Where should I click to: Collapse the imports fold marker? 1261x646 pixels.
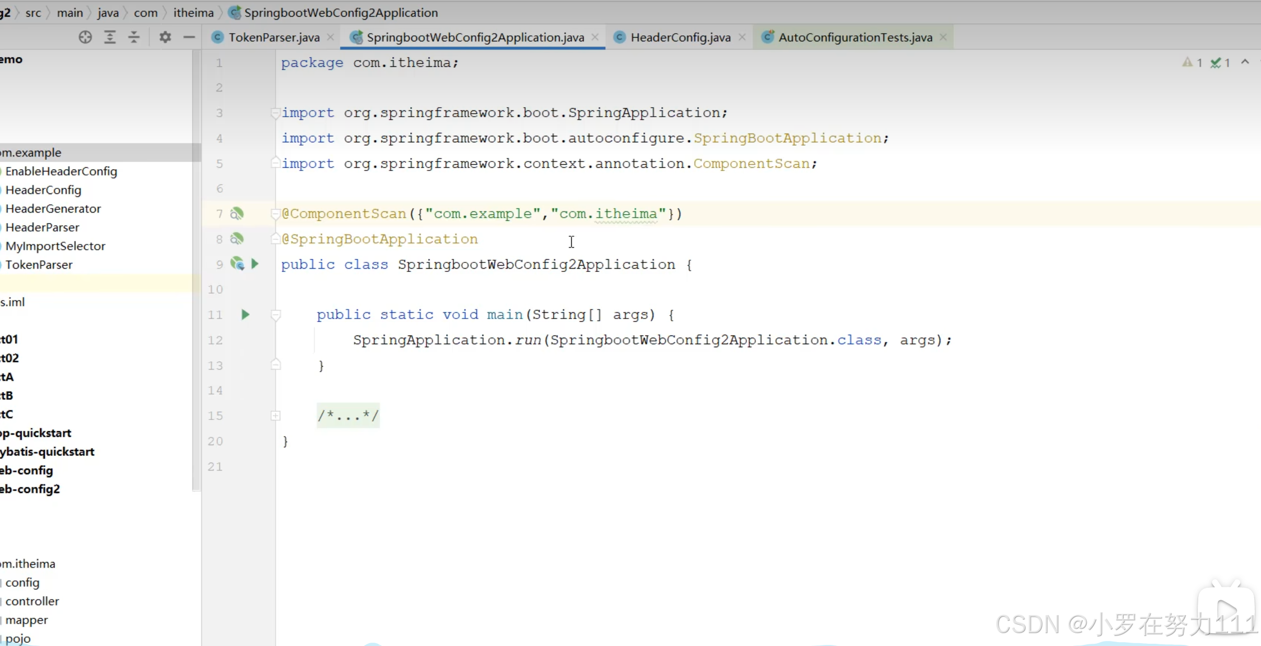tap(275, 113)
